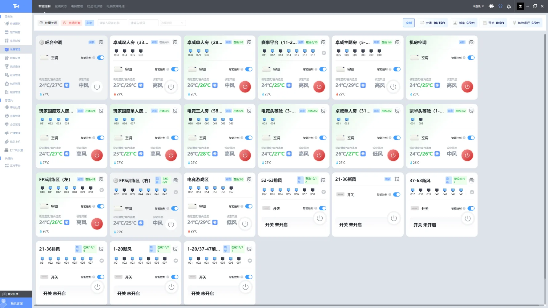The image size is (548, 308).
Task: Open the notification bell icon
Action: coord(509,6)
